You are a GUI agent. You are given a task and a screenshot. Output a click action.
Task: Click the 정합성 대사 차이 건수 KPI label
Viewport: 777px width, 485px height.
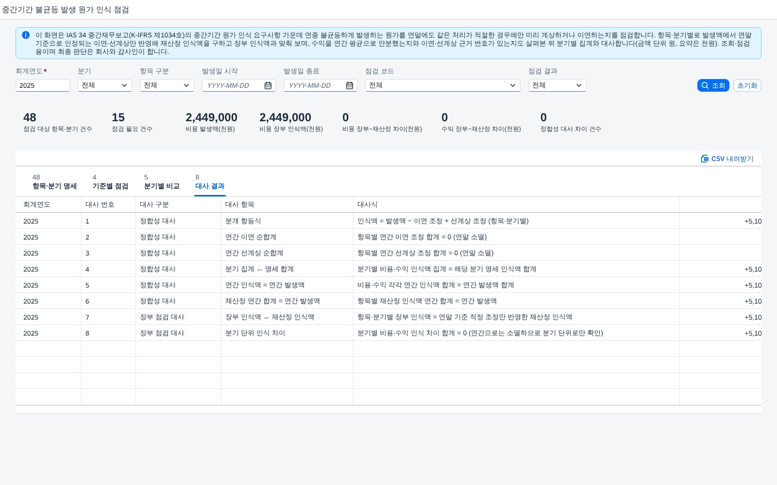tap(571, 129)
